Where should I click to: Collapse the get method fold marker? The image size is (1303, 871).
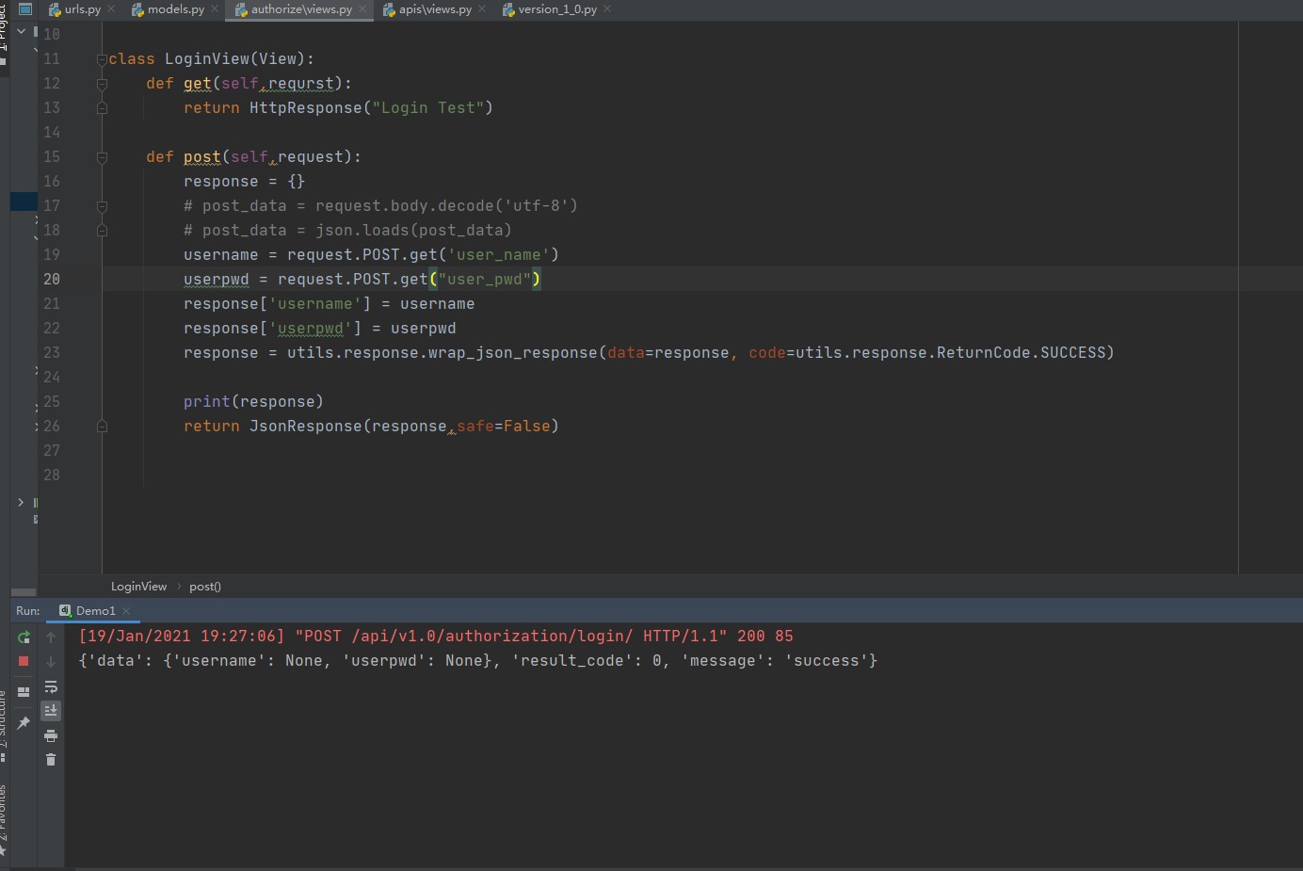(x=102, y=84)
